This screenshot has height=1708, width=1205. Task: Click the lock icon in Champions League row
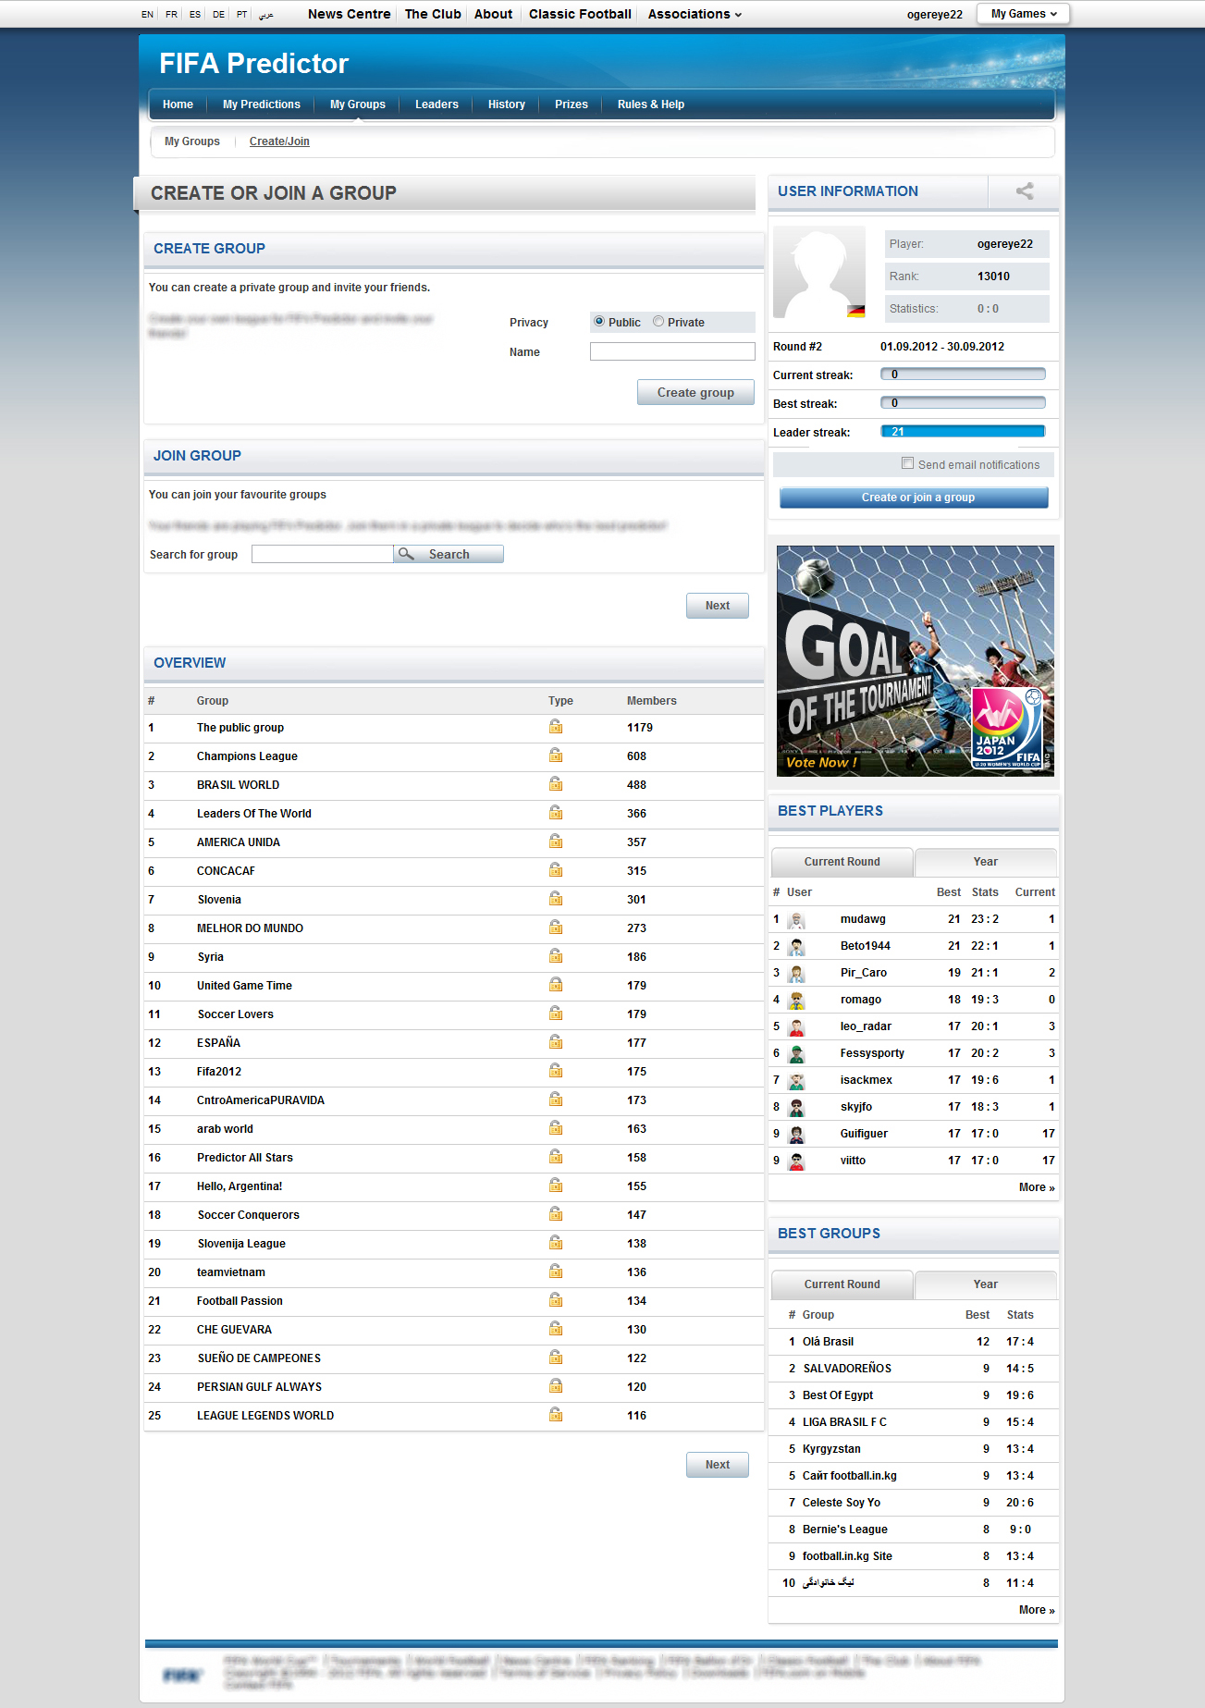556,756
